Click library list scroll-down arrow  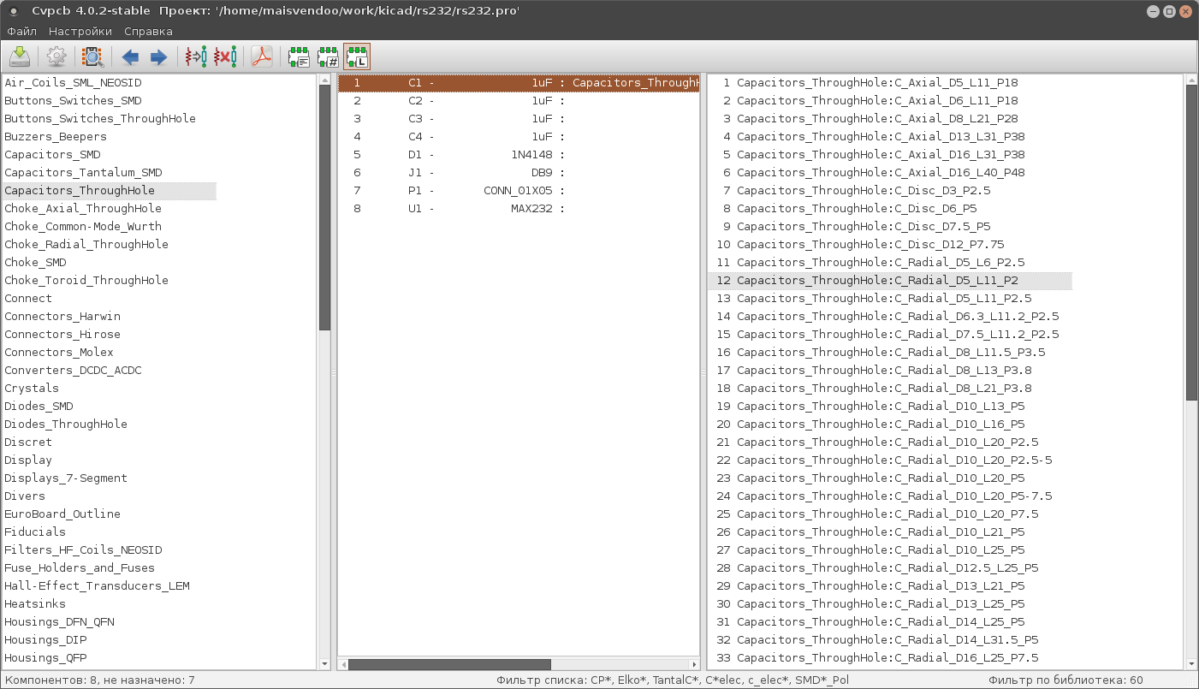[324, 663]
